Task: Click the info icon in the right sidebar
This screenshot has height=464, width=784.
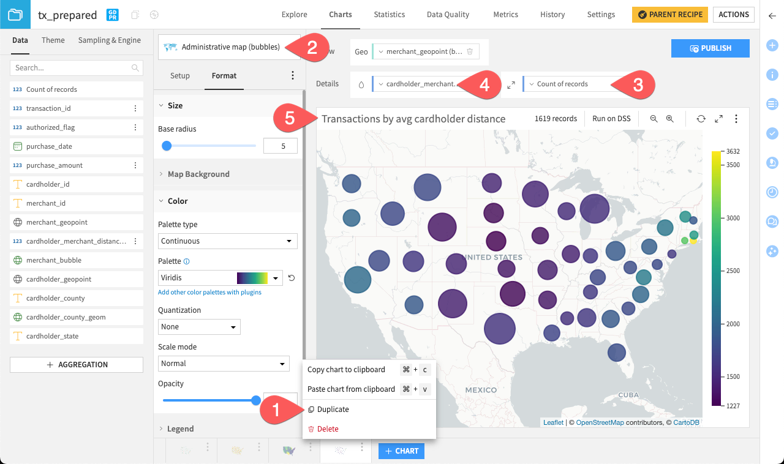Action: click(773, 75)
